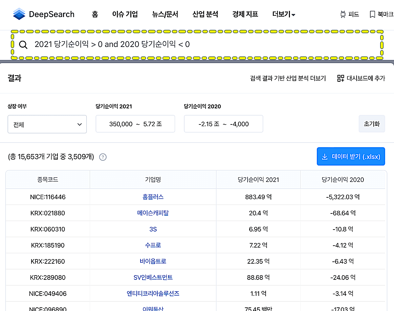Click the -3.14 억 value

[343, 294]
